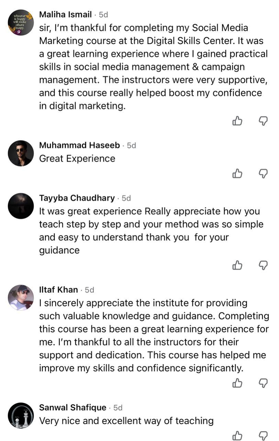
Task: Like Tayyba Chaudhary's comment
Action: pos(237,265)
